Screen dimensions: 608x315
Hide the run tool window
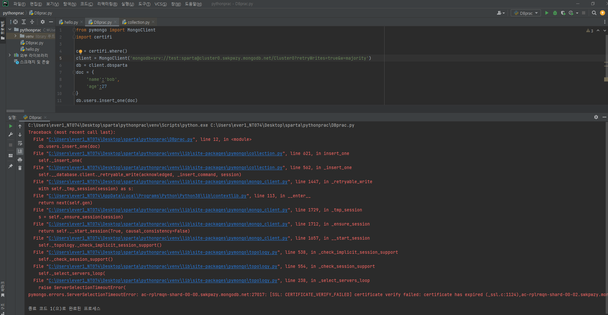coord(604,117)
